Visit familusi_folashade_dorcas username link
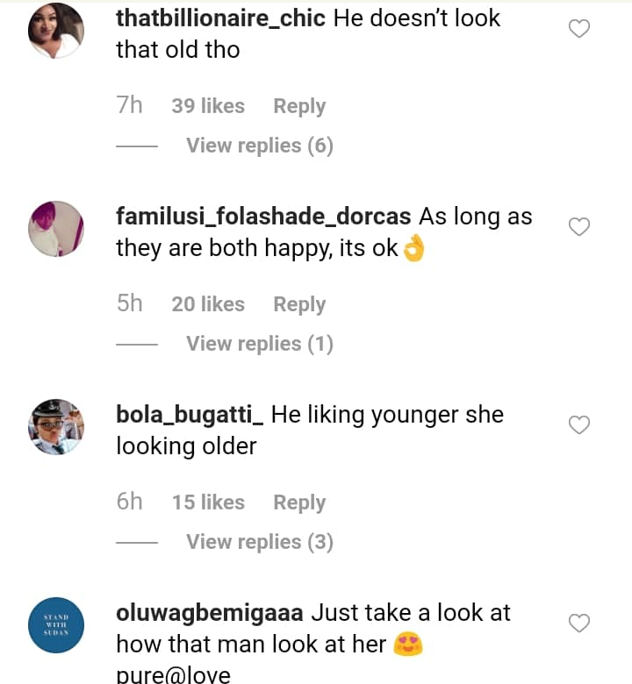The image size is (632, 684). coord(263,217)
